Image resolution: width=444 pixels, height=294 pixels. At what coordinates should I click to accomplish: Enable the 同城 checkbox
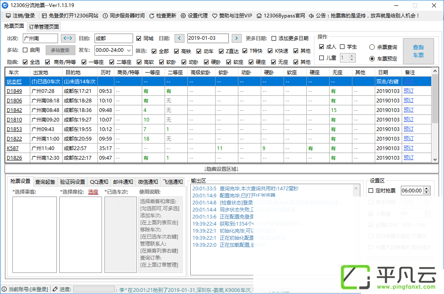point(139,39)
